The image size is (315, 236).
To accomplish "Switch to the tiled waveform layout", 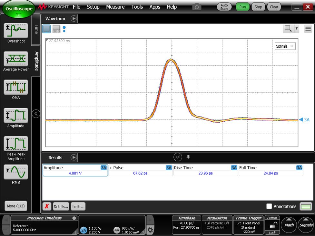I will pyautogui.click(x=56, y=29).
